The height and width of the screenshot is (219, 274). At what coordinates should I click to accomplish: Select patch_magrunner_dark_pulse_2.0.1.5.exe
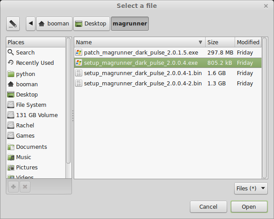pyautogui.click(x=168, y=52)
